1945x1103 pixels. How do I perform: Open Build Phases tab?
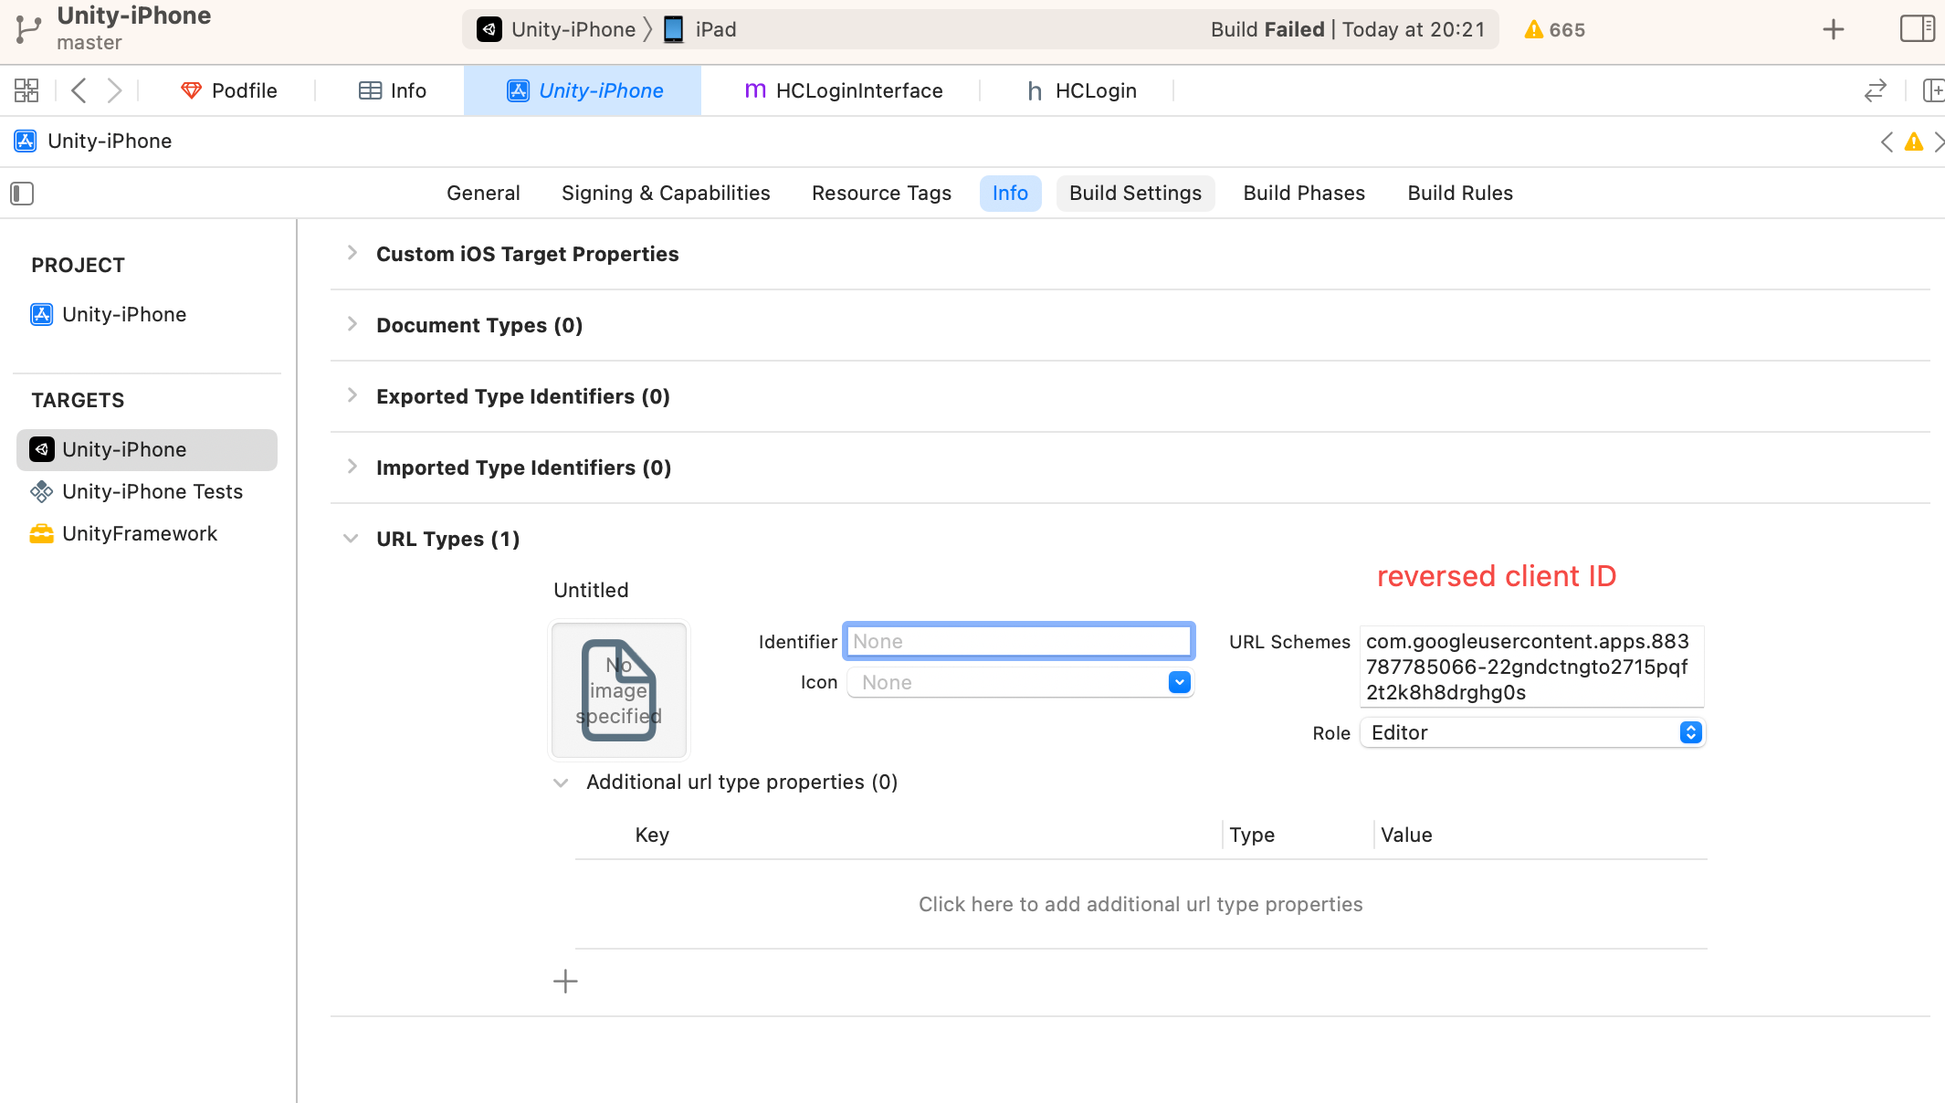coord(1304,193)
